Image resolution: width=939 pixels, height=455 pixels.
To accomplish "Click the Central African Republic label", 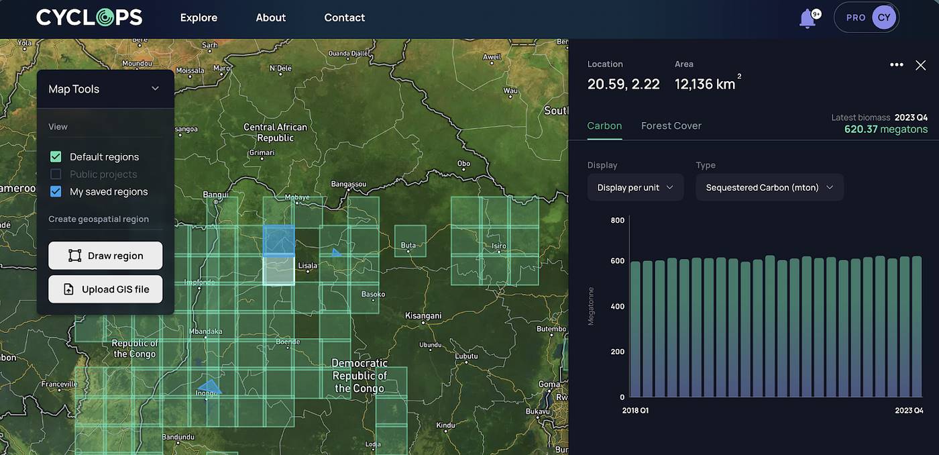I will [275, 132].
